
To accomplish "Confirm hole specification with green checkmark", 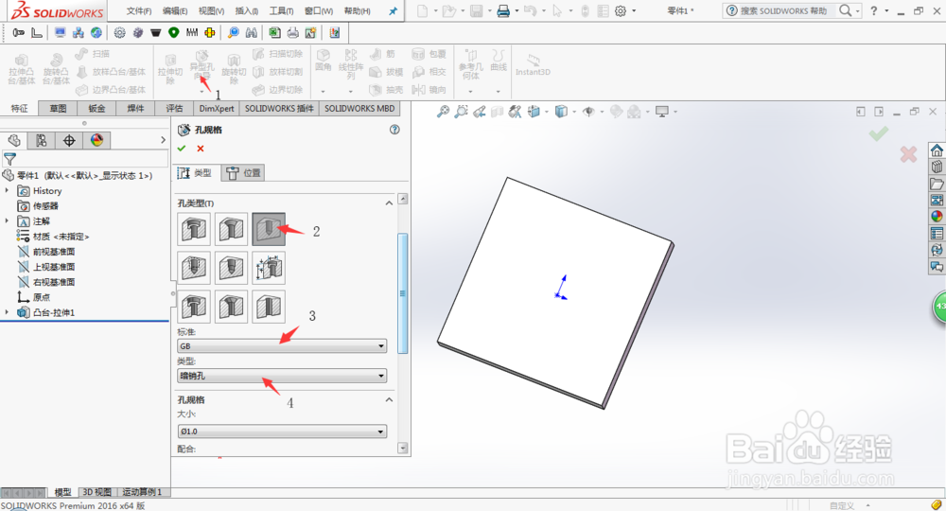I will (x=182, y=149).
